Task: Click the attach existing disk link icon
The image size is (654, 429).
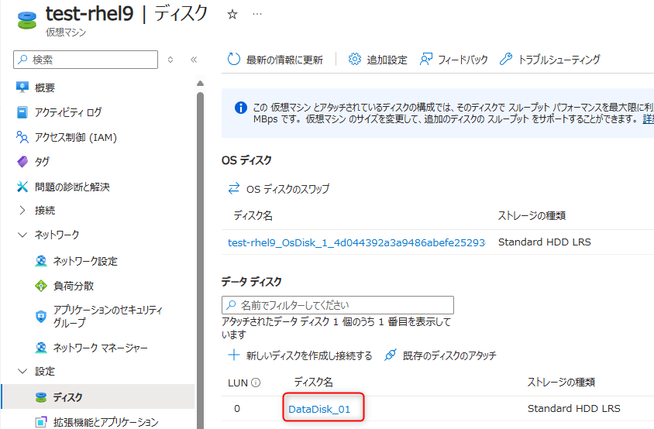Action: tap(391, 355)
